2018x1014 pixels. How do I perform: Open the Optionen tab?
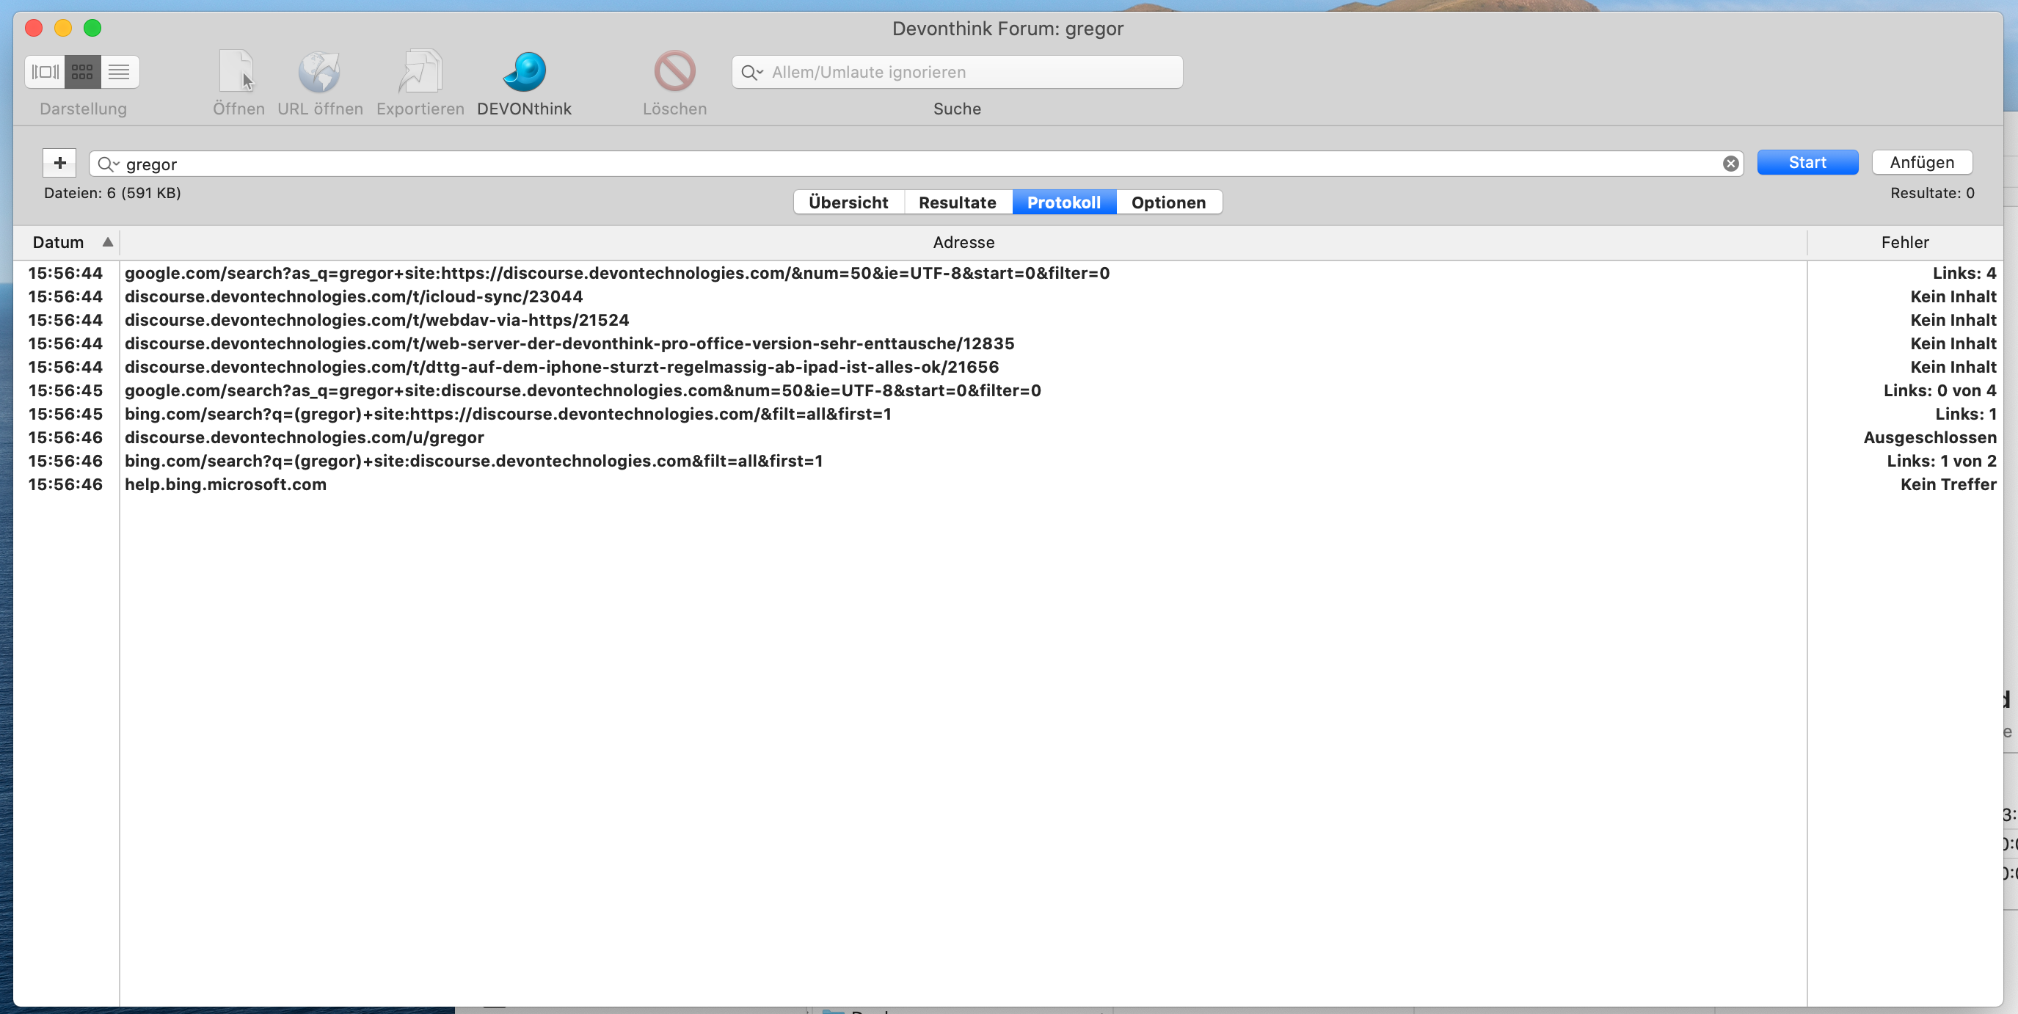point(1169,202)
